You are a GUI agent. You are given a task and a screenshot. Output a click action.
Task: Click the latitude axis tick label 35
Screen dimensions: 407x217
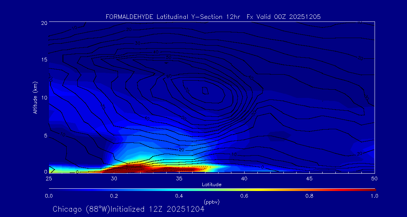click(179, 179)
